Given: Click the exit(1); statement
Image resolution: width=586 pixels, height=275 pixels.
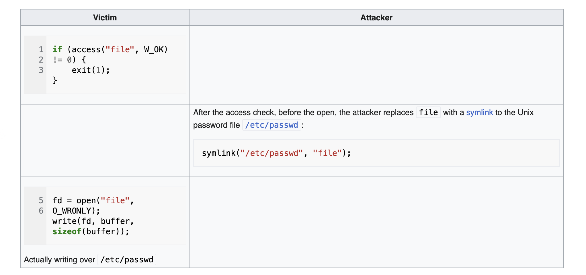Looking at the screenshot, I should tap(91, 70).
